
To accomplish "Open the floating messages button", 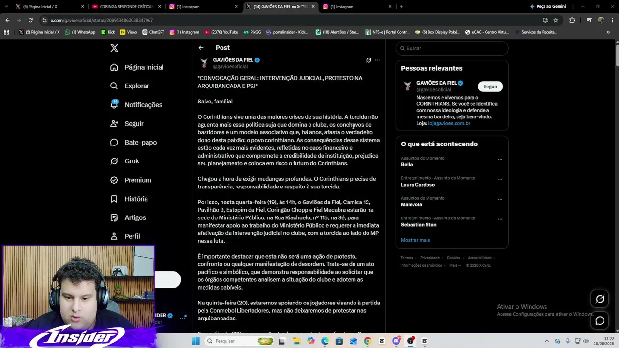I will pyautogui.click(x=600, y=320).
